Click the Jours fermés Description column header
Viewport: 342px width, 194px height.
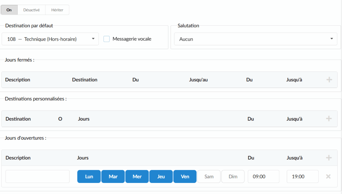[18, 80]
